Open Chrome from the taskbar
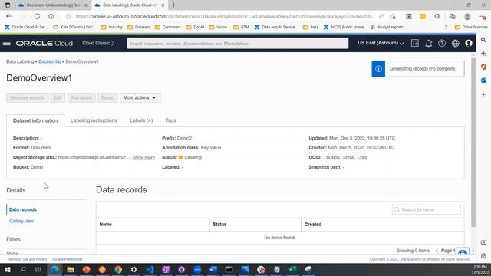This screenshot has height=276, width=491. click(x=118, y=269)
